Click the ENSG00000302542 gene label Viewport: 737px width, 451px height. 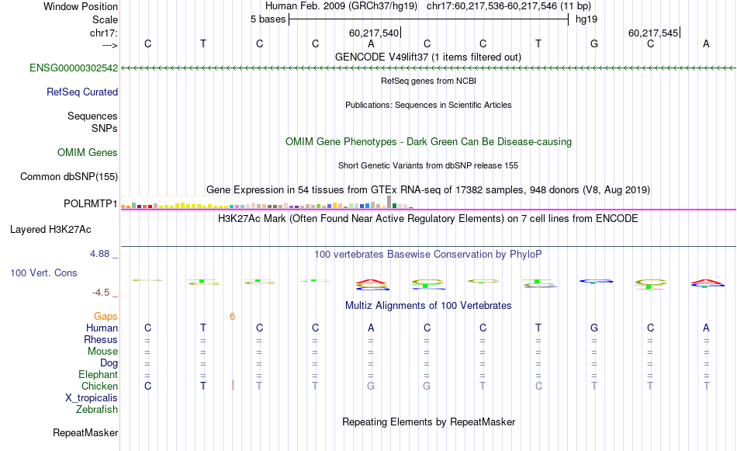point(74,68)
